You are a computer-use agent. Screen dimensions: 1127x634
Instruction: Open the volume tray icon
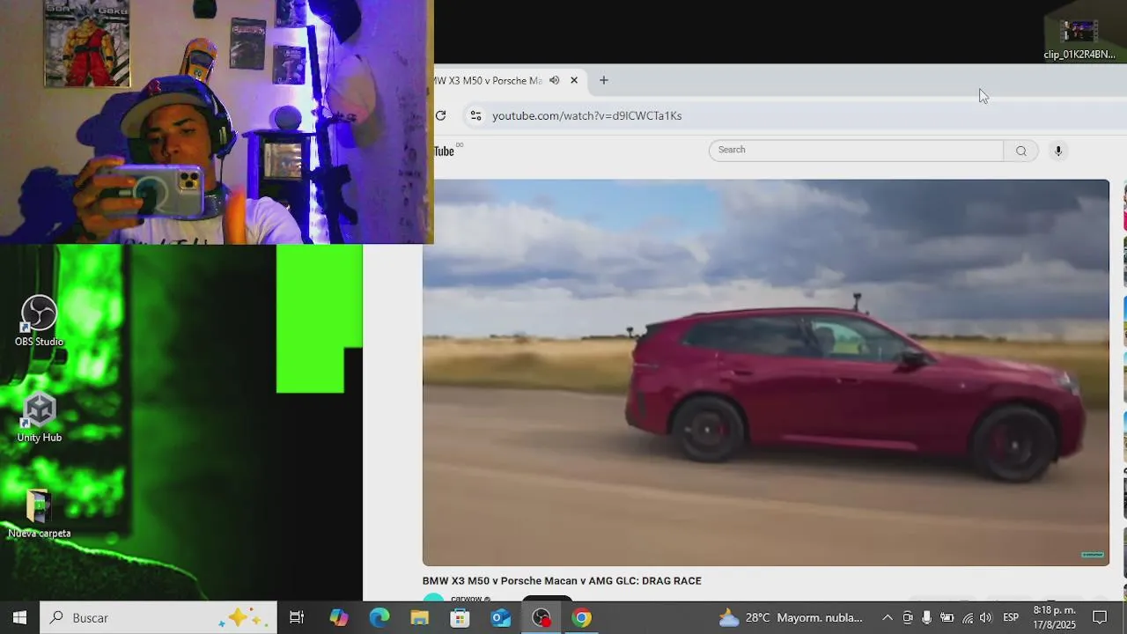pos(985,618)
